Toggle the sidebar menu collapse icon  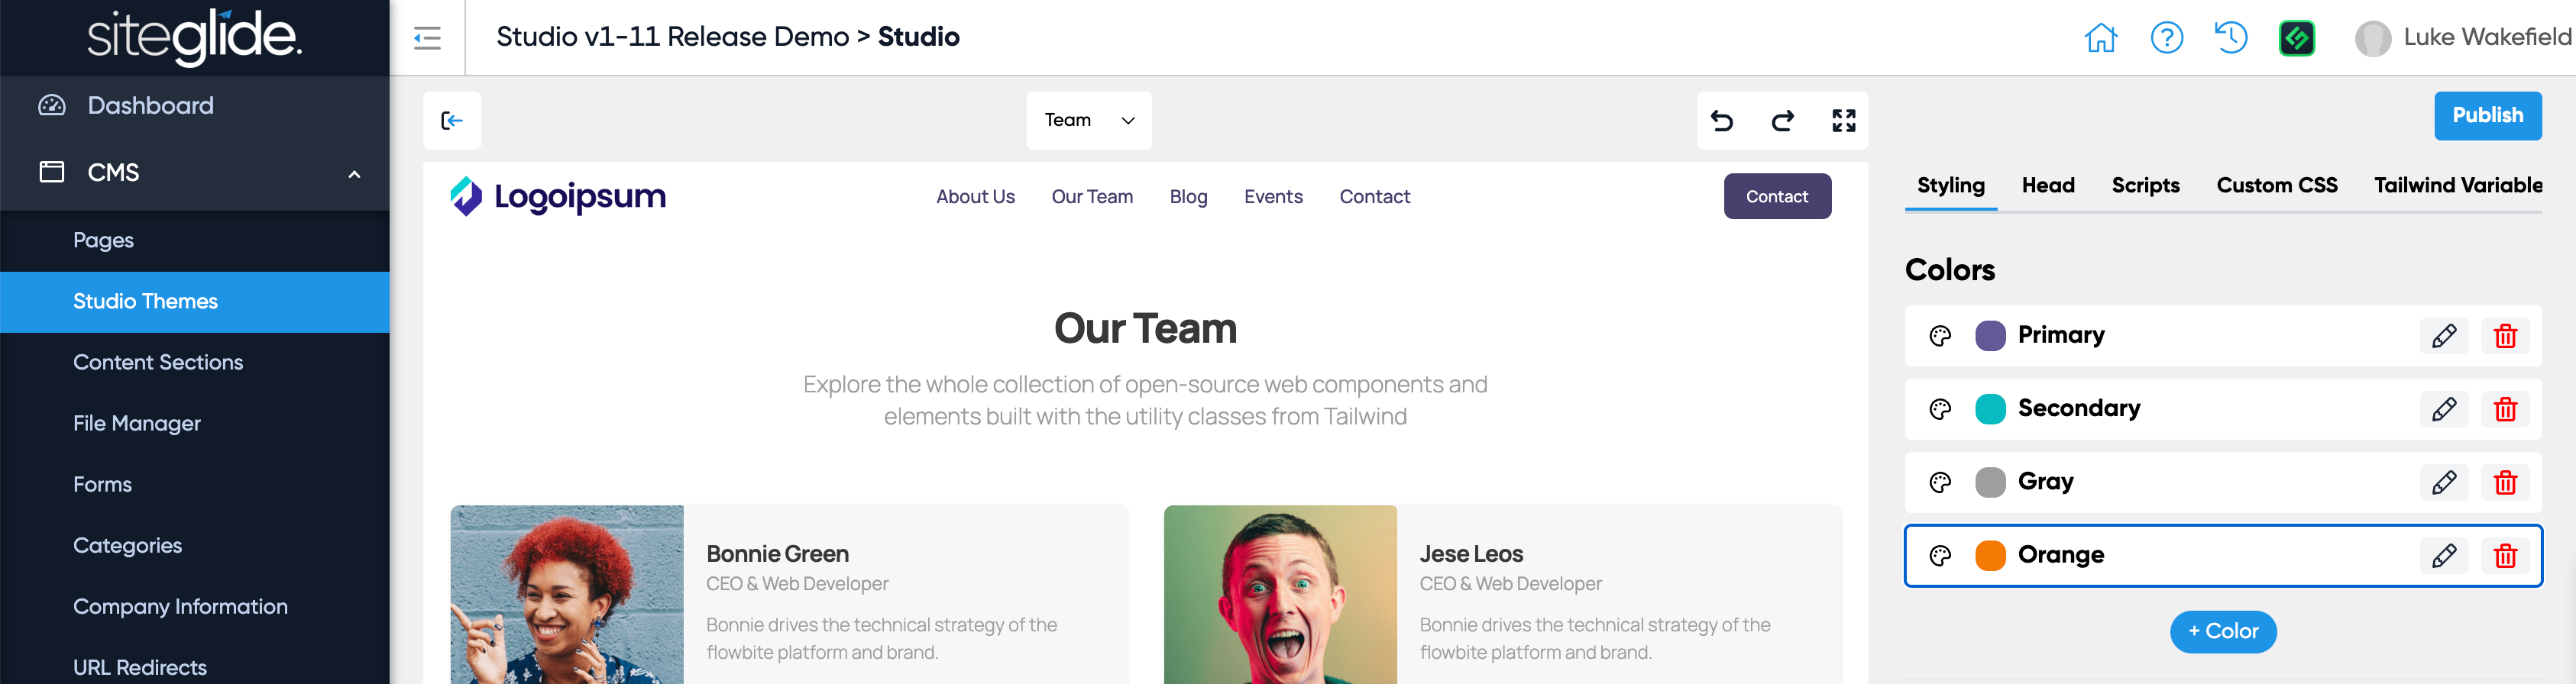tap(427, 38)
